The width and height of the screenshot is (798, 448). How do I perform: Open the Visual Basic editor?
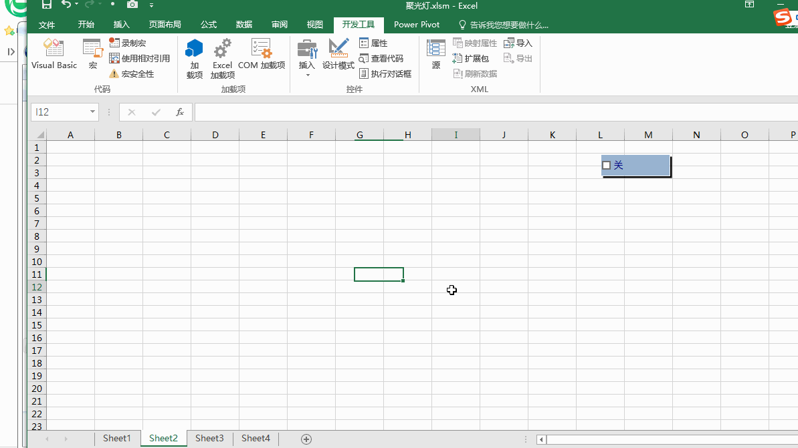click(x=54, y=54)
